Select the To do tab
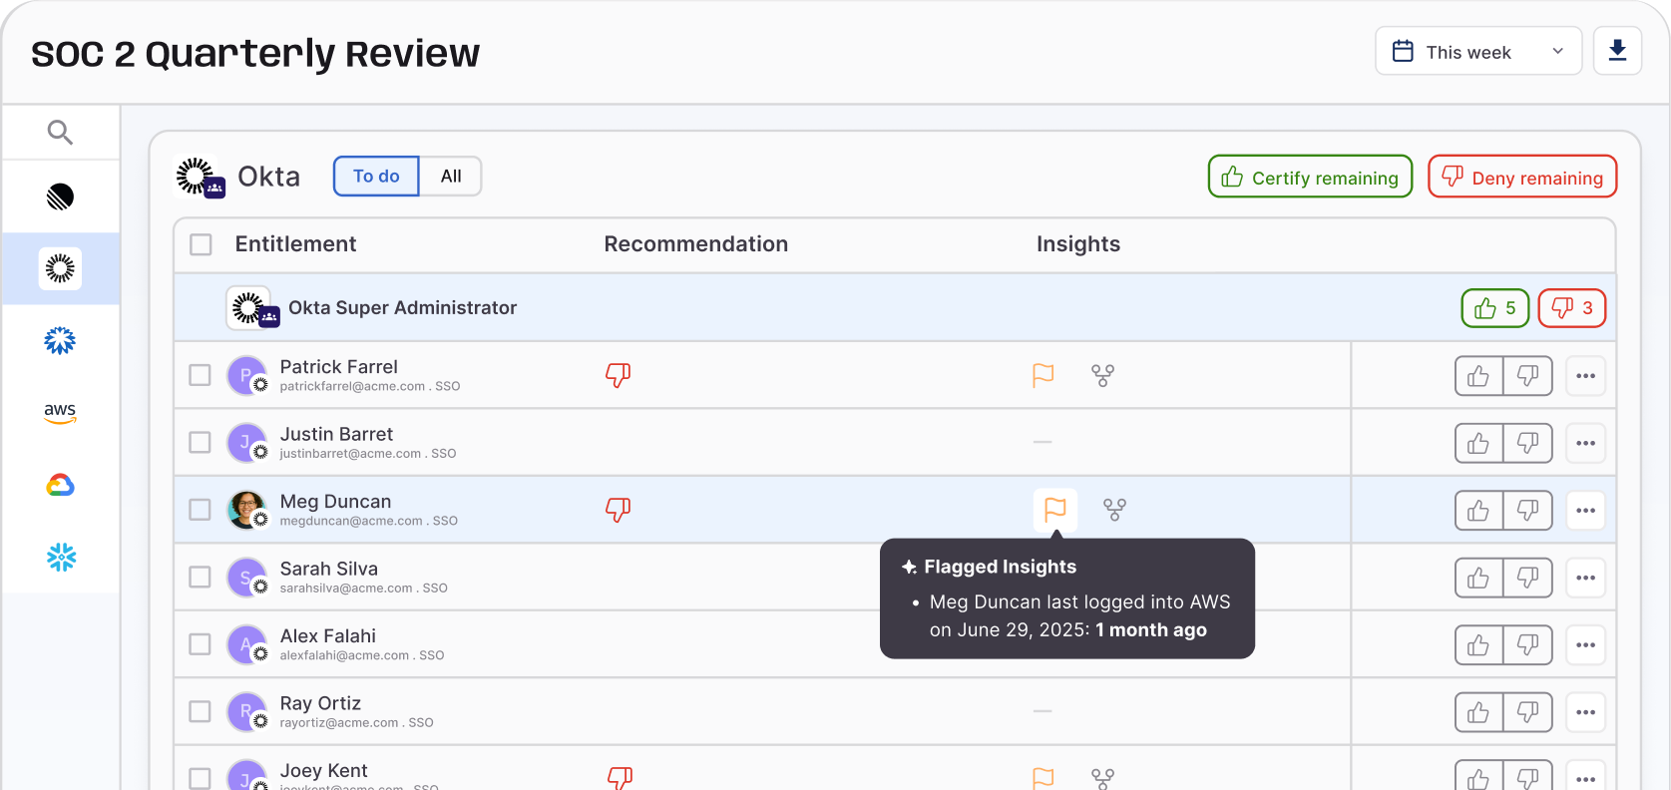Screen dimensions: 1671x790 pos(376,177)
